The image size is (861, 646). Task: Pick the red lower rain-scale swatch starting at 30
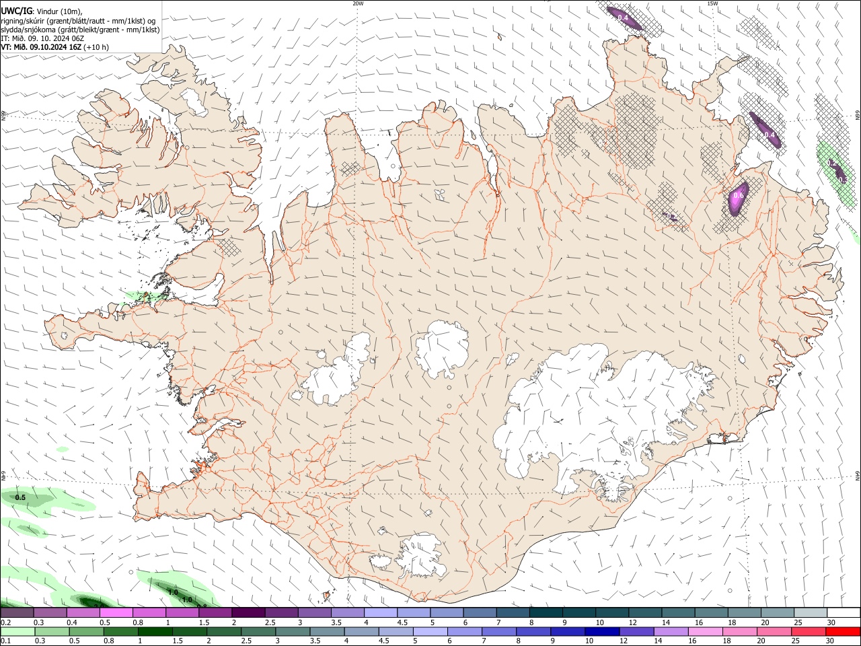(844, 631)
